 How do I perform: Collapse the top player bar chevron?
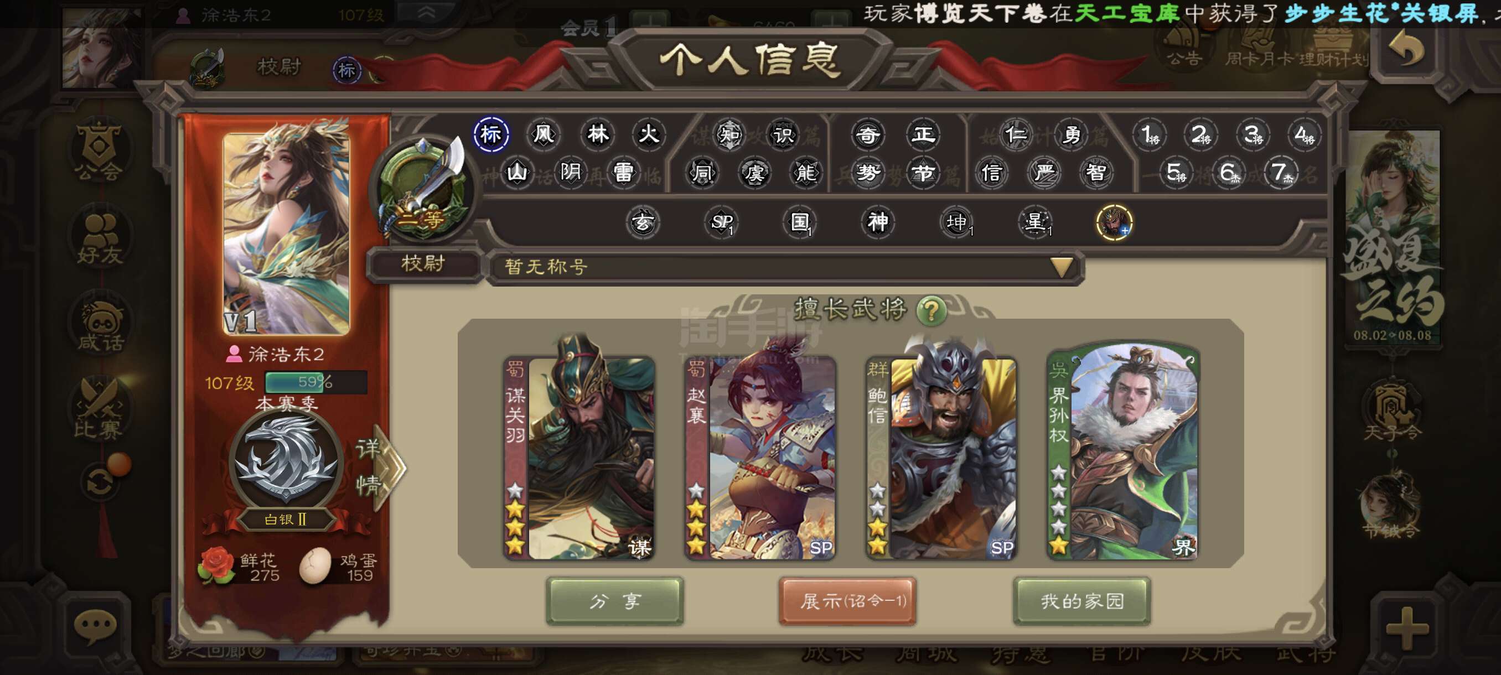tap(426, 13)
